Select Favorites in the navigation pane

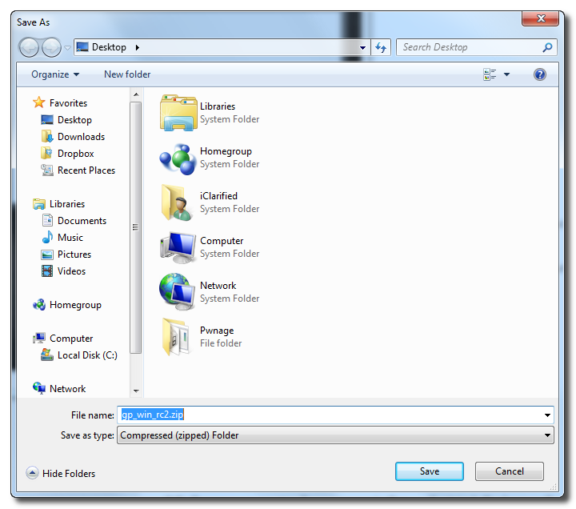(x=68, y=103)
